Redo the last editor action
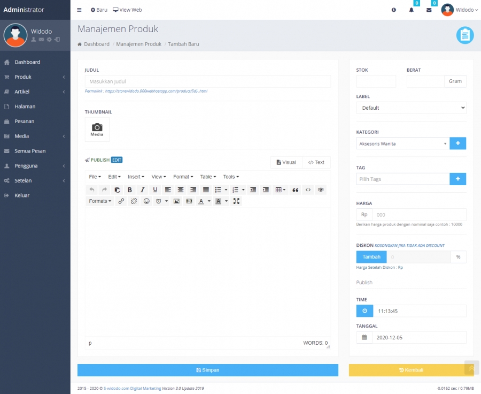Viewport: 481px width, 394px height. pos(104,190)
